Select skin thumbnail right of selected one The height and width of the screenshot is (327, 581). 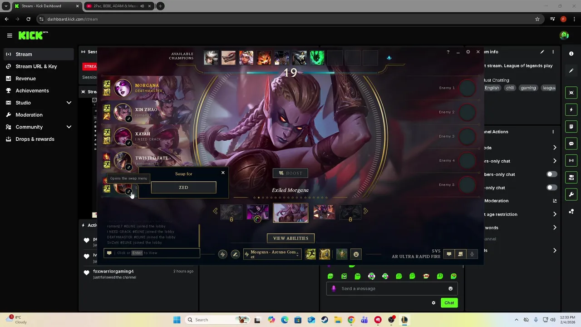pos(324,213)
